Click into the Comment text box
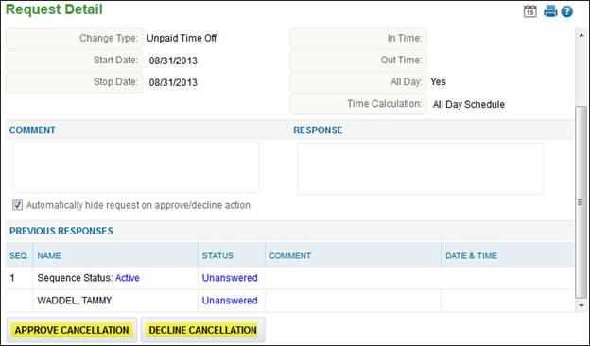This screenshot has height=346, width=590. click(x=136, y=167)
